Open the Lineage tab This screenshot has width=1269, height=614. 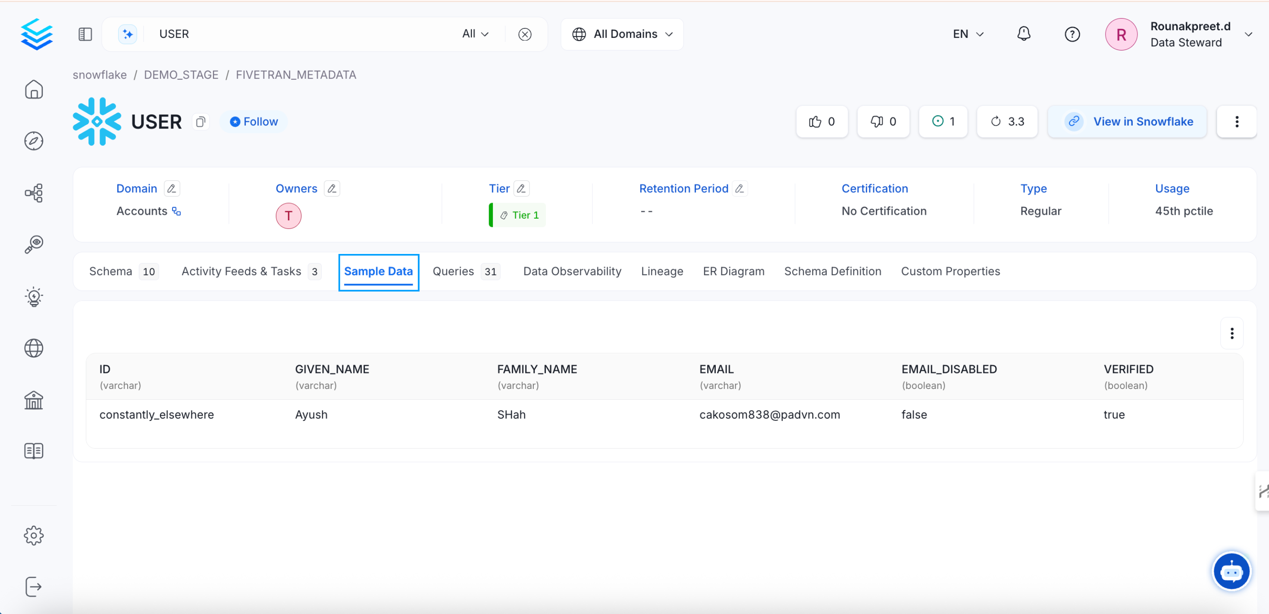coord(661,271)
